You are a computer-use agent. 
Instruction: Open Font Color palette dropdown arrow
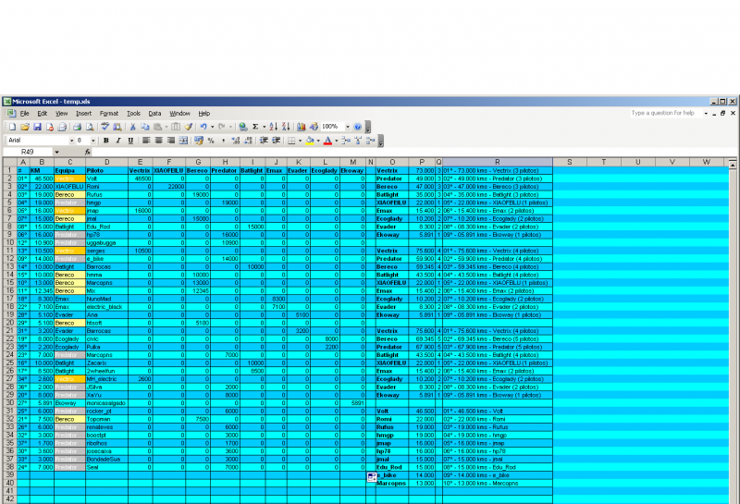coord(336,141)
